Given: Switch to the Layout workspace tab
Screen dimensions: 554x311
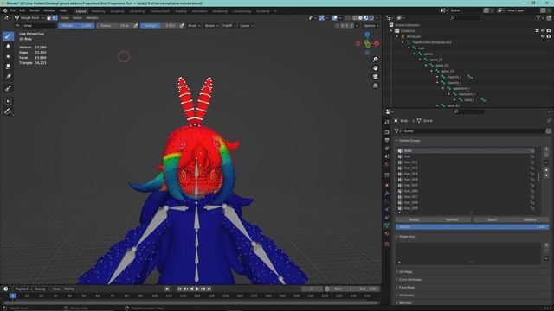Looking at the screenshot, I should pos(81,11).
